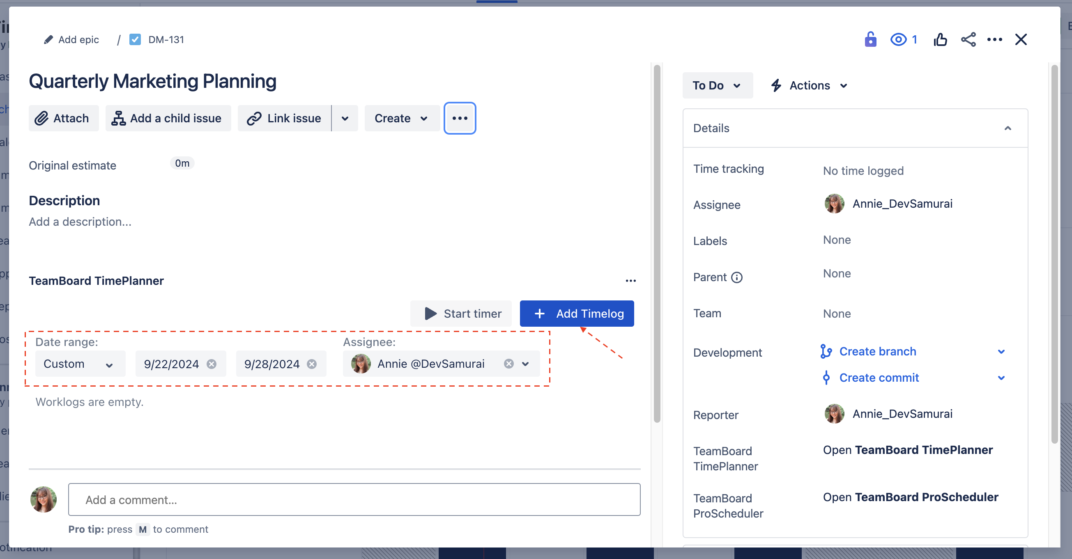Collapse the Details panel
1072x559 pixels.
(1008, 128)
